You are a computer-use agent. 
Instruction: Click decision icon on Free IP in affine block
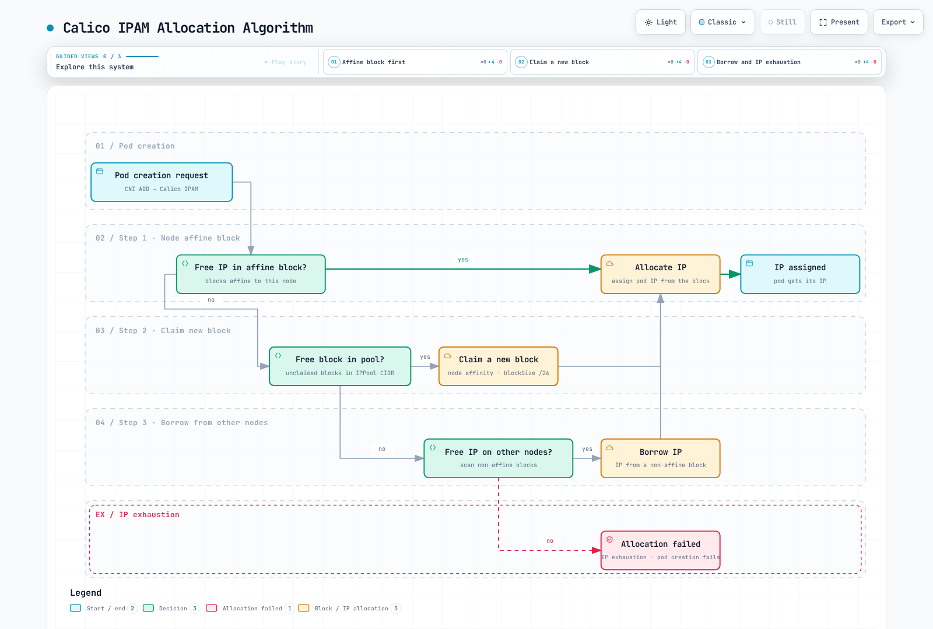coord(185,263)
